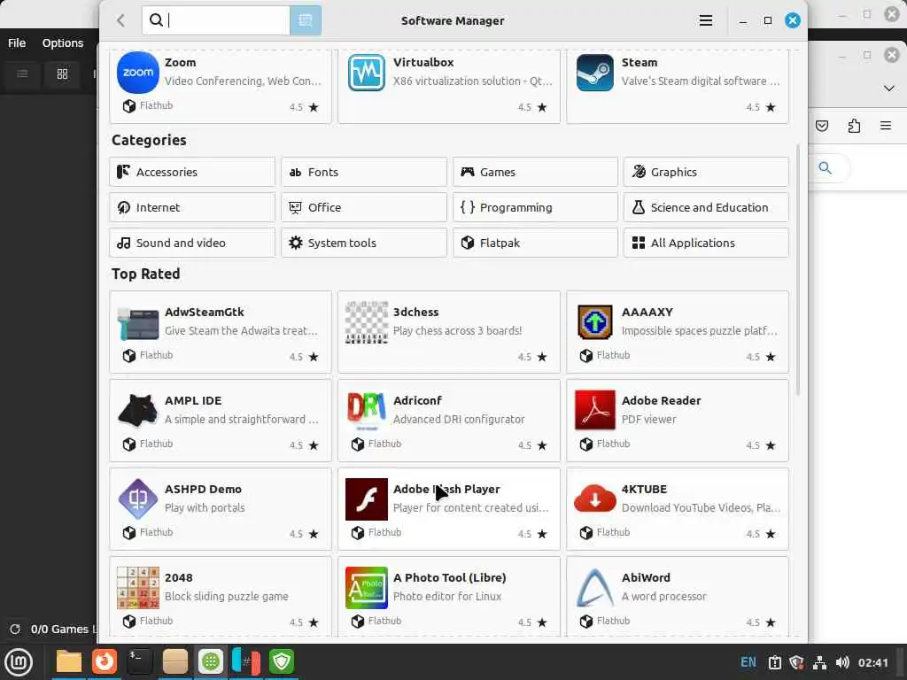Click 'Play chess across 3 boards!' description
Image resolution: width=907 pixels, height=680 pixels.
pyautogui.click(x=457, y=331)
